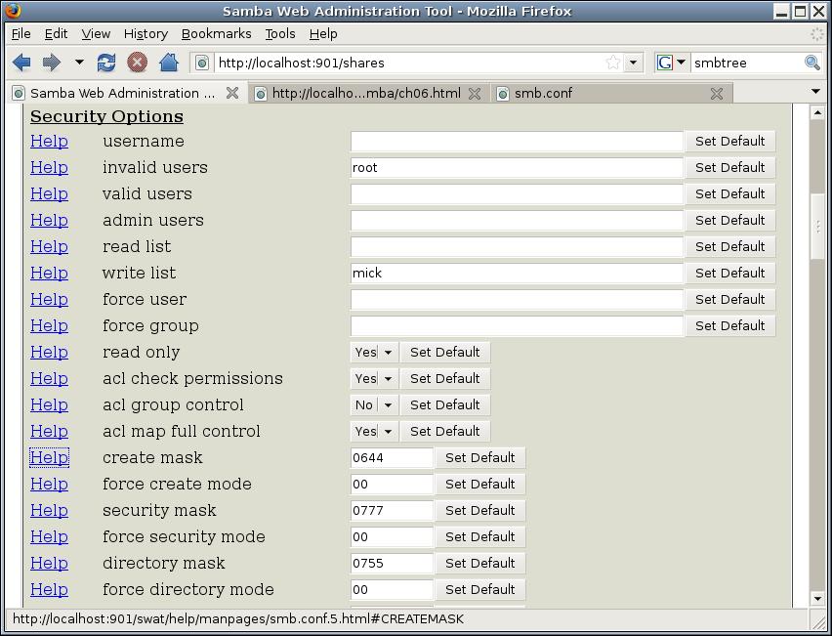Image resolution: width=832 pixels, height=636 pixels.
Task: Expand the acl map full control dropdown
Action: (x=387, y=432)
